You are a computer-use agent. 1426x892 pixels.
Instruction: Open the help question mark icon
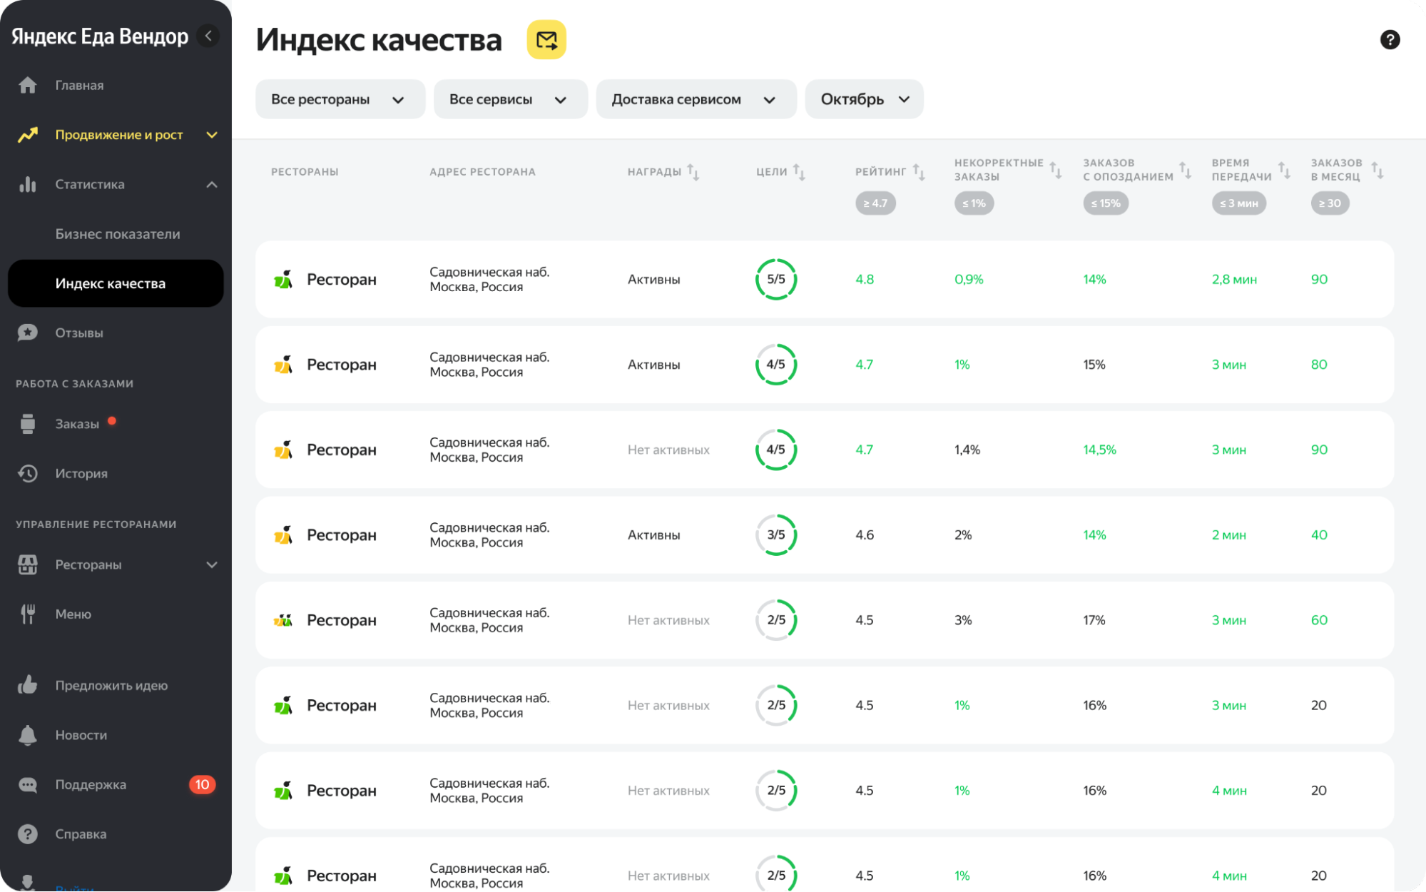1390,40
